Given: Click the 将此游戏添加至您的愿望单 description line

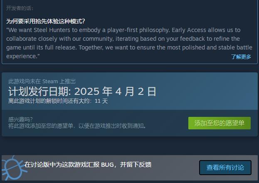Looking at the screenshot, I should (x=77, y=126).
